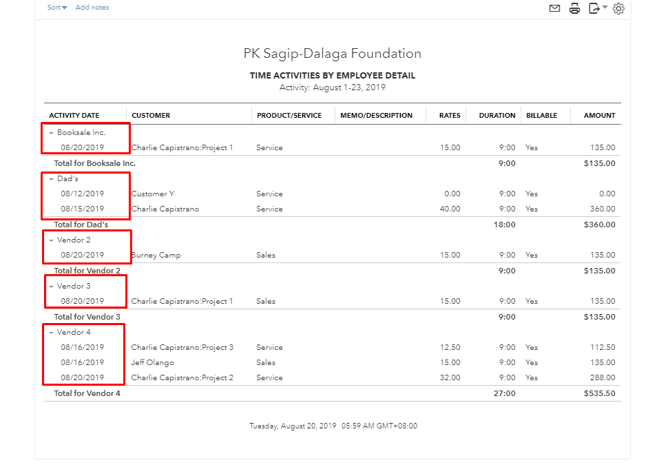Collapse the Vendor 2 group
The width and height of the screenshot is (650, 467).
coord(51,240)
